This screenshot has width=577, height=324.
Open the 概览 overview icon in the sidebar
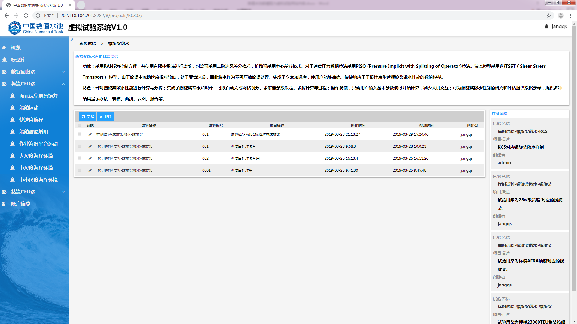pyautogui.click(x=4, y=48)
